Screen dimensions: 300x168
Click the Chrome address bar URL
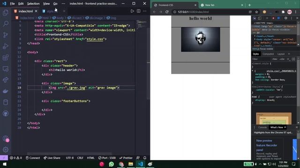(193, 12)
